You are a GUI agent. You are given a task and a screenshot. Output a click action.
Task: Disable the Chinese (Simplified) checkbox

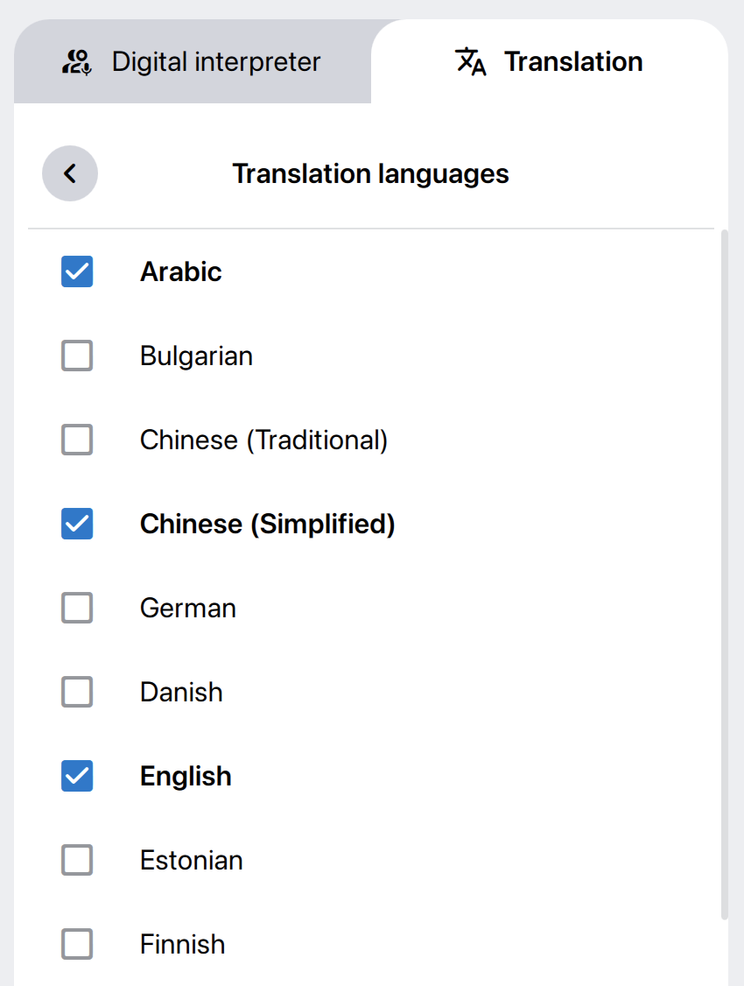coord(77,524)
